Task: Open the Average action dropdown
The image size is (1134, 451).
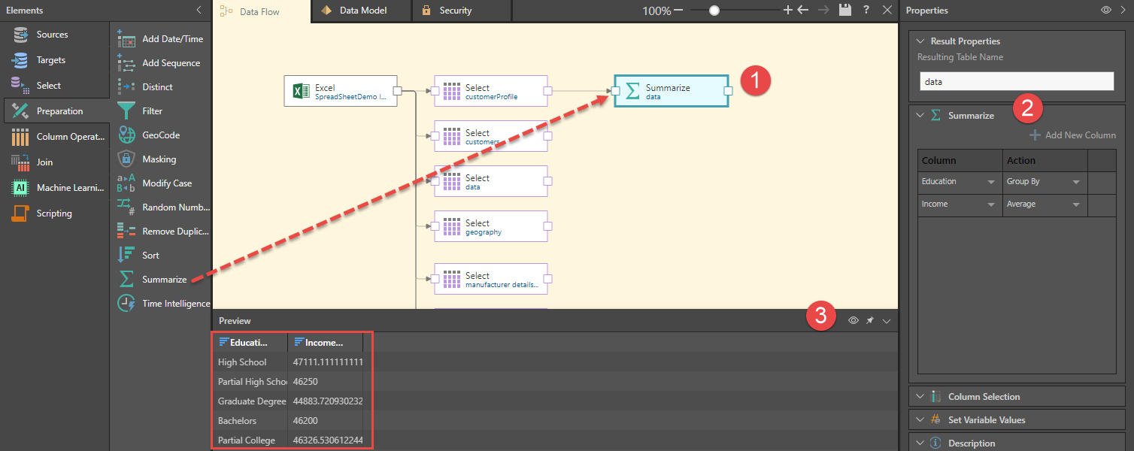Action: (1076, 204)
